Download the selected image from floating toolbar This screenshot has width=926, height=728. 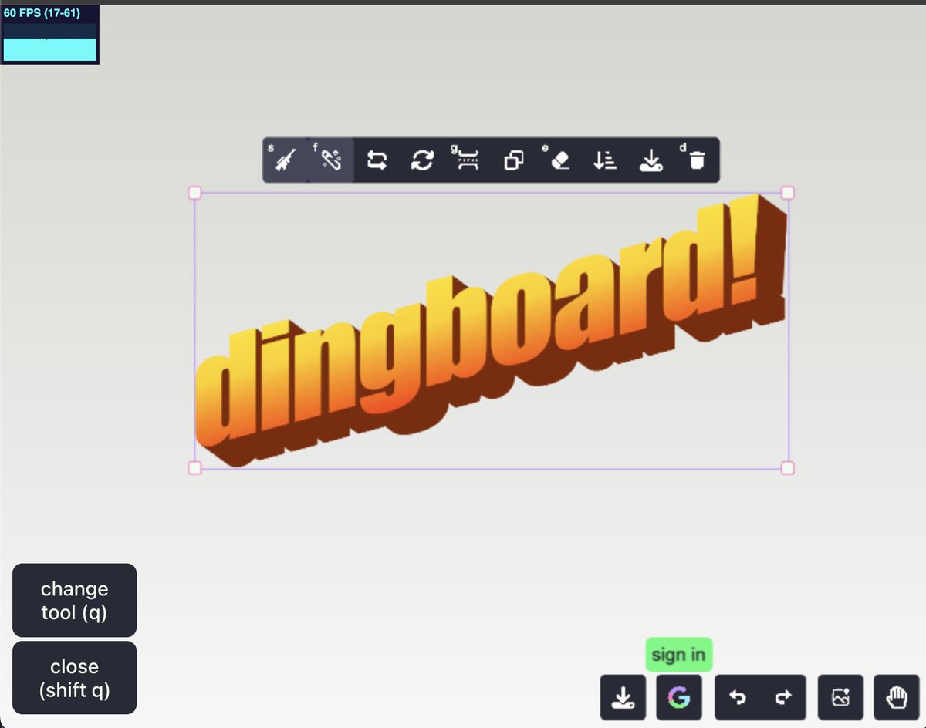point(651,160)
